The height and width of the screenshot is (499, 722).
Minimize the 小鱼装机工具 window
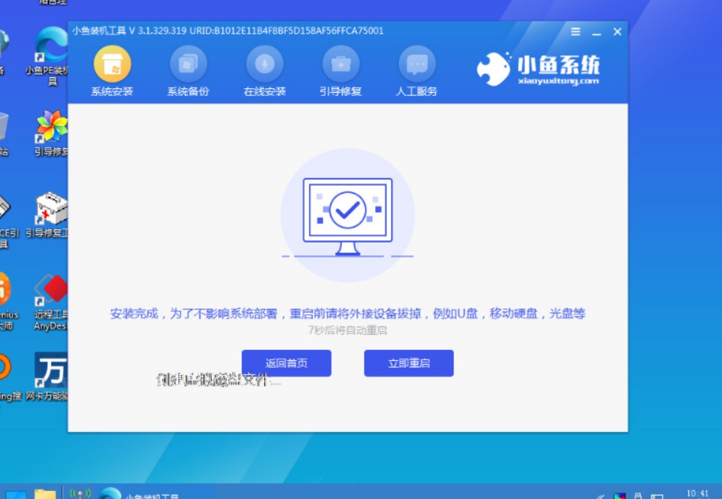point(596,32)
